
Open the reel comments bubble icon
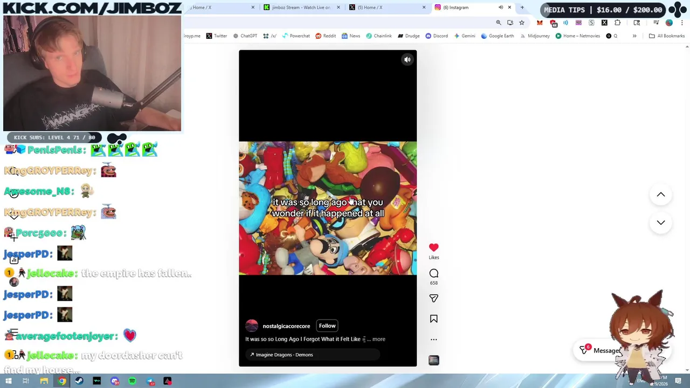pyautogui.click(x=434, y=273)
